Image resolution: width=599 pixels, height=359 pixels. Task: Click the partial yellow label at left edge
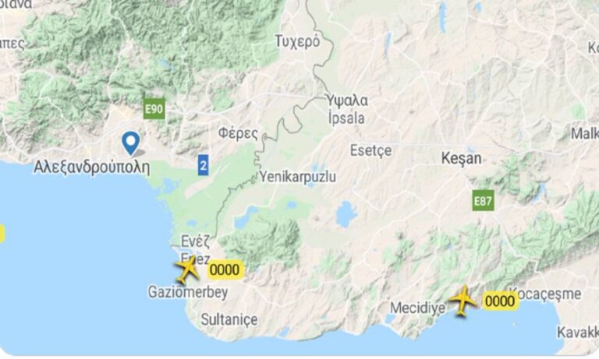[x=2, y=234]
